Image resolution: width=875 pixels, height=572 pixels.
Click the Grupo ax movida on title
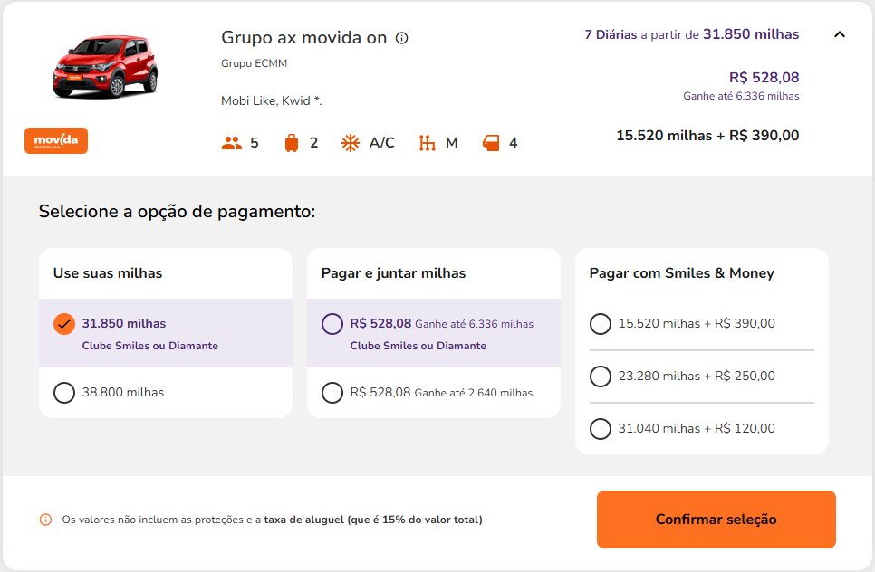pos(303,37)
